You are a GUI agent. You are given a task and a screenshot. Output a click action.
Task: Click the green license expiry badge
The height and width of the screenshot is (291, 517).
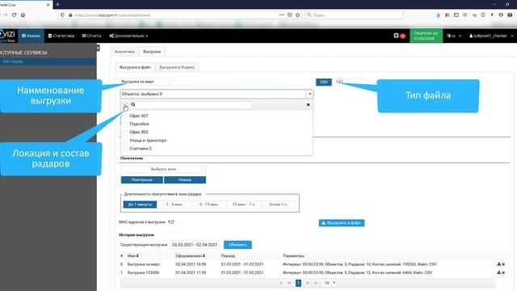pyautogui.click(x=426, y=36)
